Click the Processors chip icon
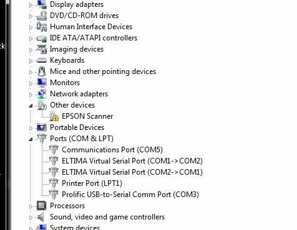The image size is (297, 230). (x=41, y=206)
